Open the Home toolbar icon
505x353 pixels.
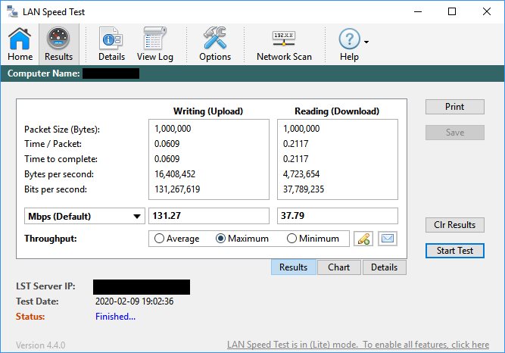(20, 44)
